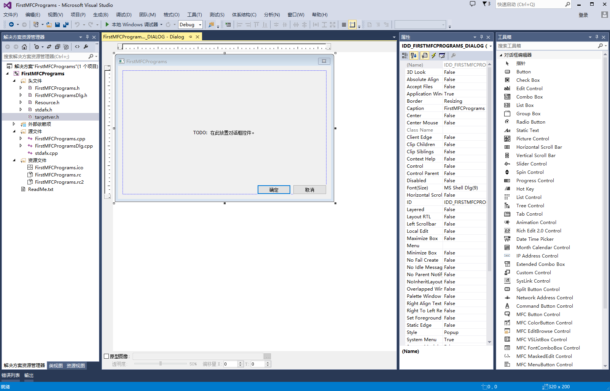The height and width of the screenshot is (391, 610).
Task: Pick the Combo Box tool from the toolbox
Action: point(529,97)
